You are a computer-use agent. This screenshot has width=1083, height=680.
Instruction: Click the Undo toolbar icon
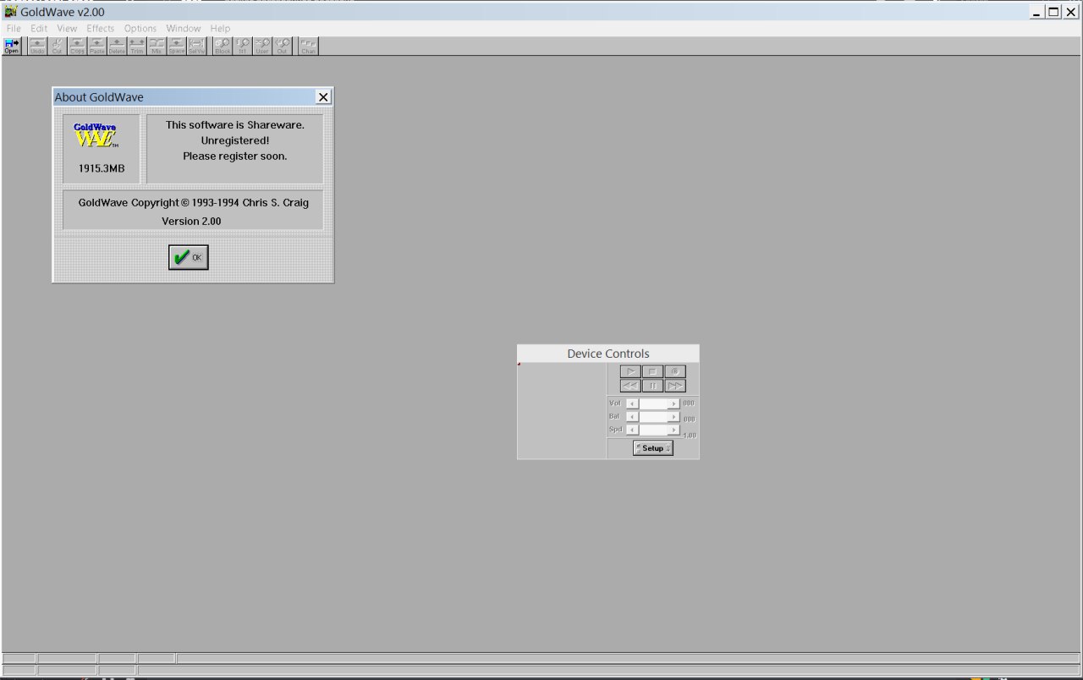point(37,47)
